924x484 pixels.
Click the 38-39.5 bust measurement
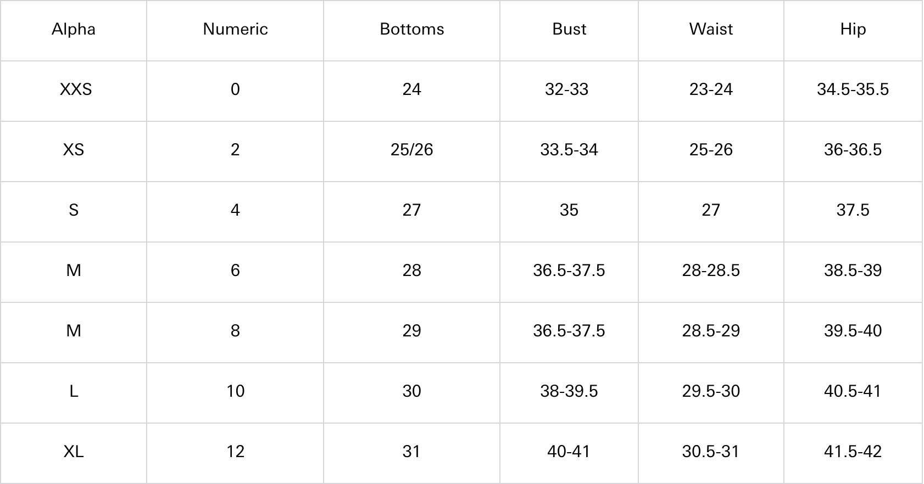pos(569,391)
